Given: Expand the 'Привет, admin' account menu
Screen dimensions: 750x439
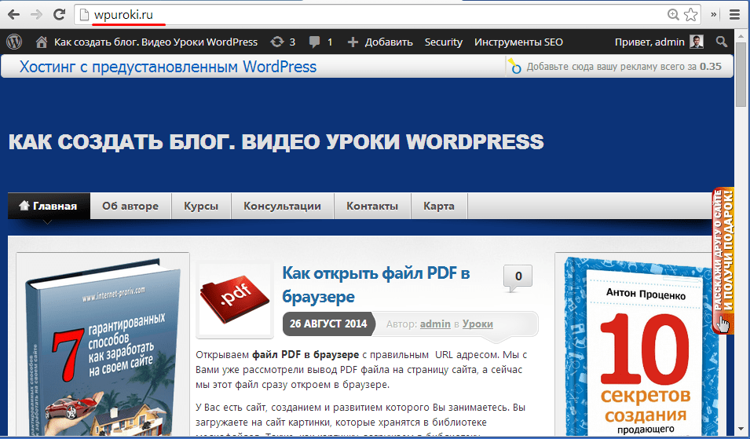Looking at the screenshot, I should pyautogui.click(x=658, y=42).
